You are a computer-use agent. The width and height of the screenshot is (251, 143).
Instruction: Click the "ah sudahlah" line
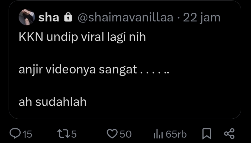53,102
